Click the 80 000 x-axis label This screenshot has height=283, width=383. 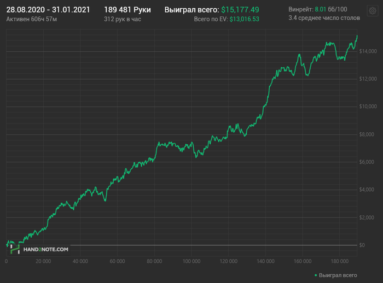click(x=154, y=261)
